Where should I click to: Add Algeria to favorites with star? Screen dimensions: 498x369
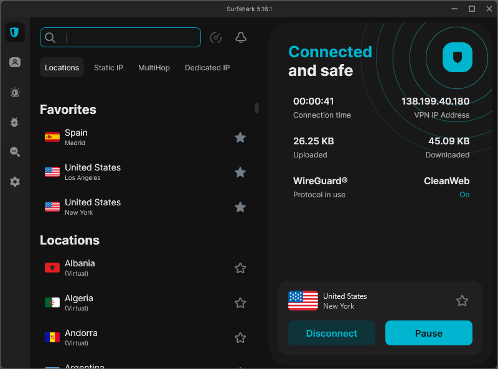pyautogui.click(x=240, y=303)
